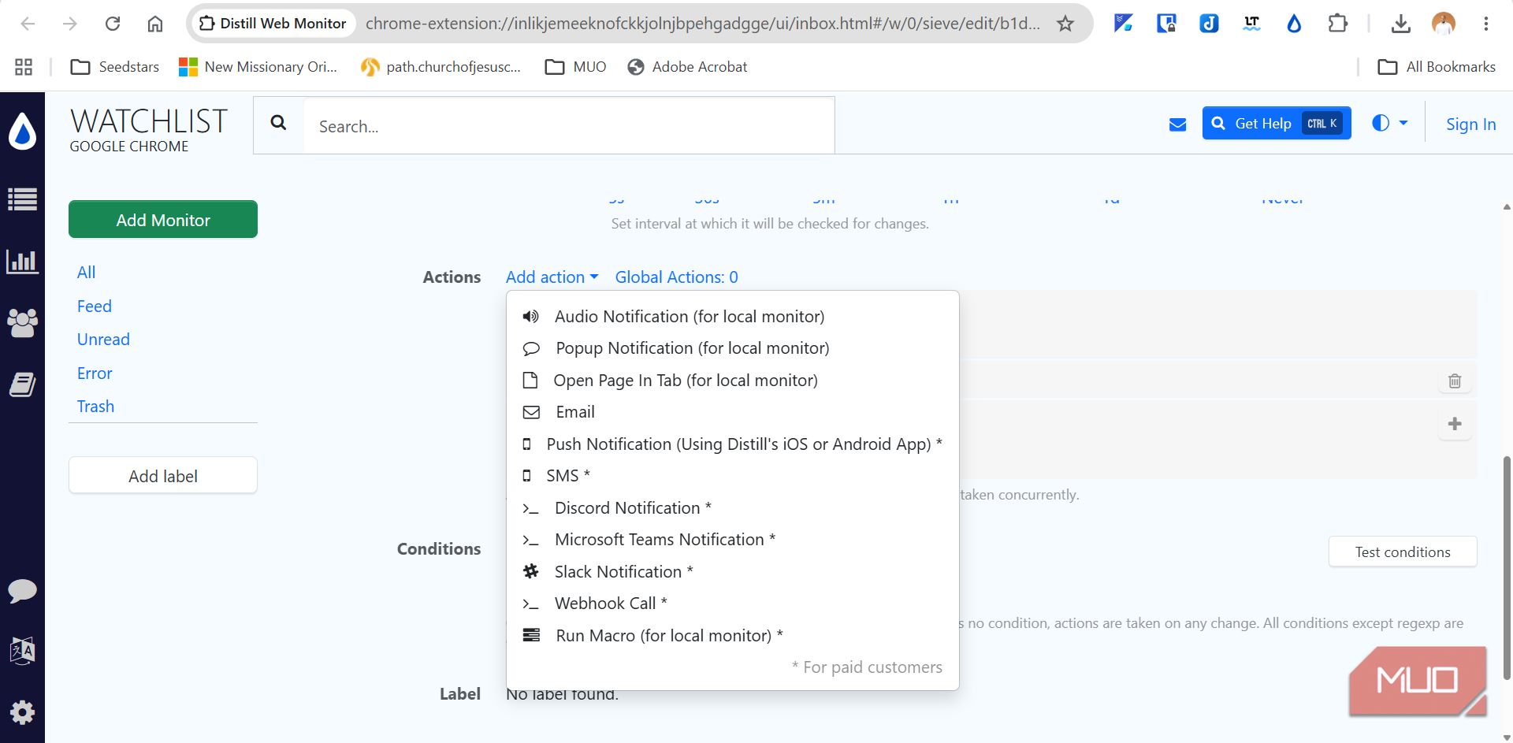Open the Chrome home page button
Image resolution: width=1513 pixels, height=743 pixels.
tap(155, 24)
